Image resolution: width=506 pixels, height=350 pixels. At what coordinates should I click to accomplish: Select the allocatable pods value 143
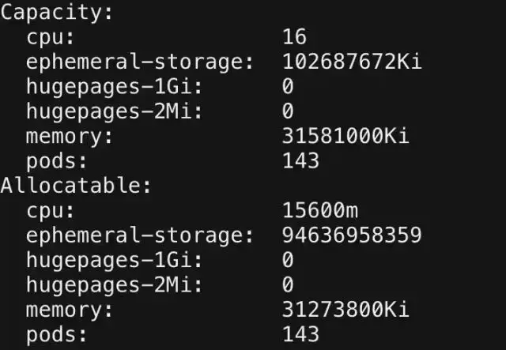300,334
